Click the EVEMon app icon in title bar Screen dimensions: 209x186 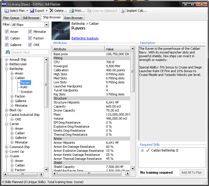pos(4,4)
